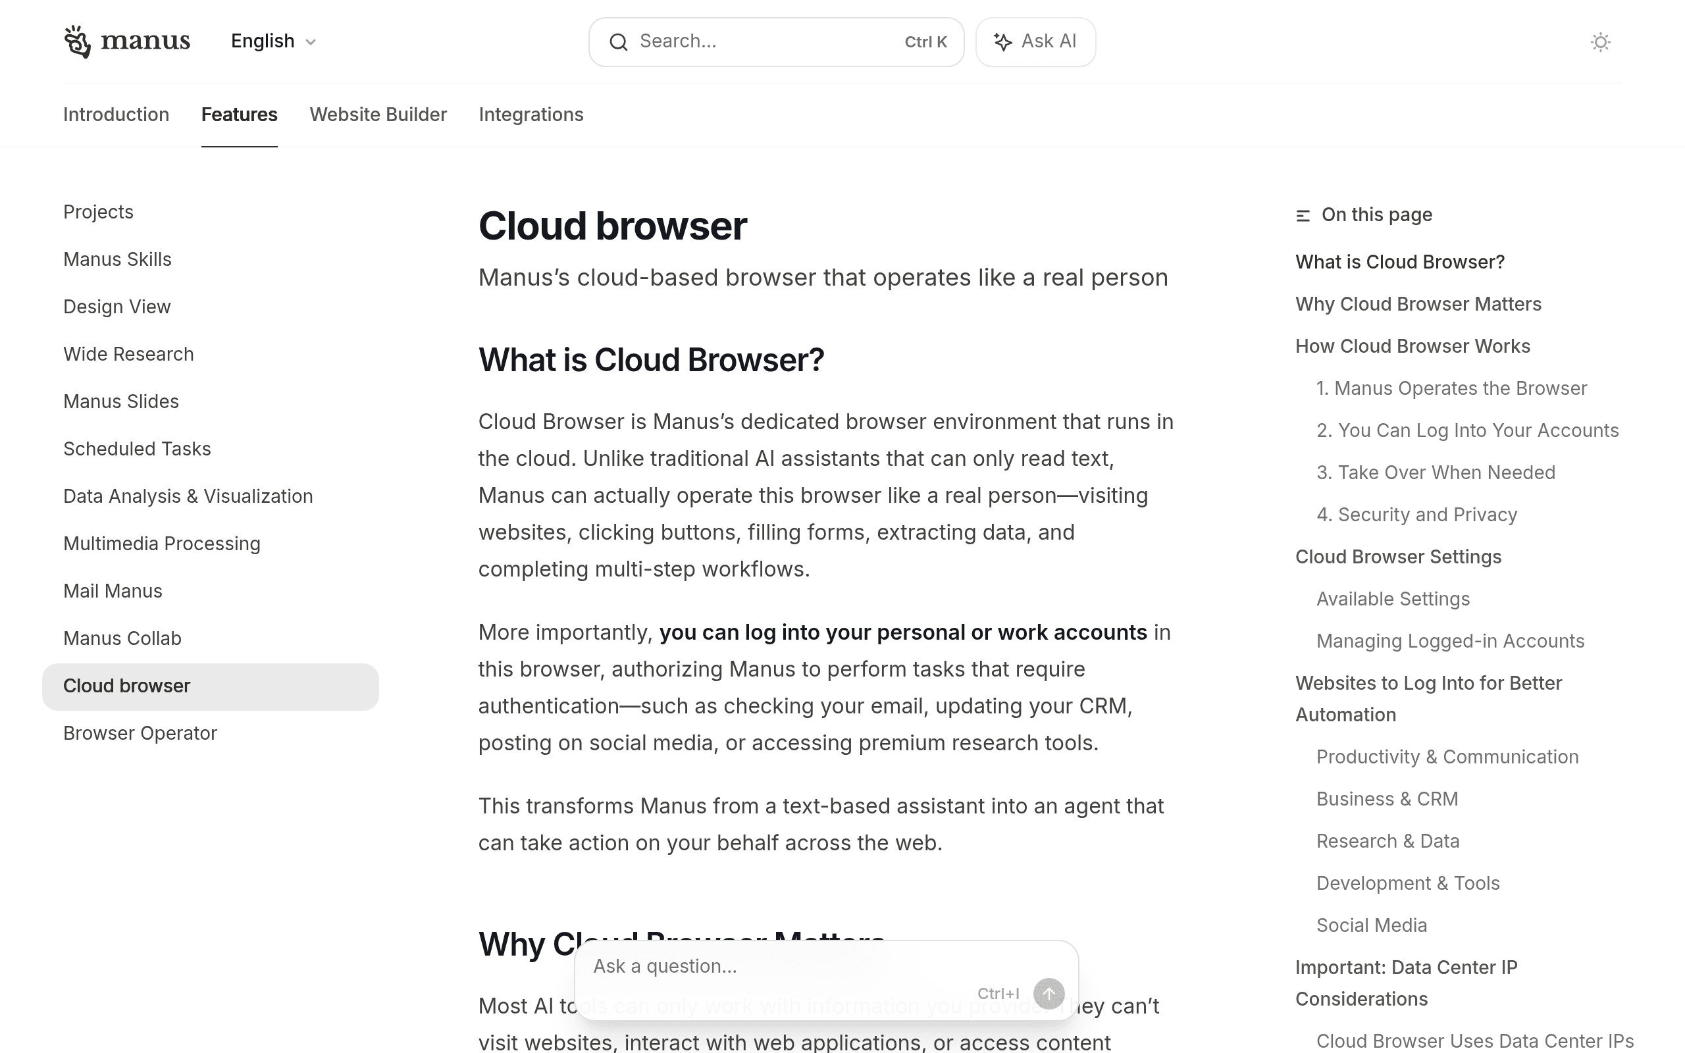Go to Development & Tools anchor
This screenshot has width=1685, height=1053.
tap(1408, 883)
